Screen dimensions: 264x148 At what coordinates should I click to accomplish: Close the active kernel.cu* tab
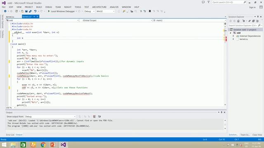(38, 16)
